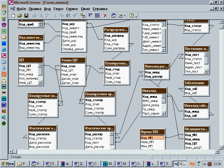The image size is (224, 168).
Task: Click the horizontal scrollbar right arrow
Action: (x=217, y=151)
